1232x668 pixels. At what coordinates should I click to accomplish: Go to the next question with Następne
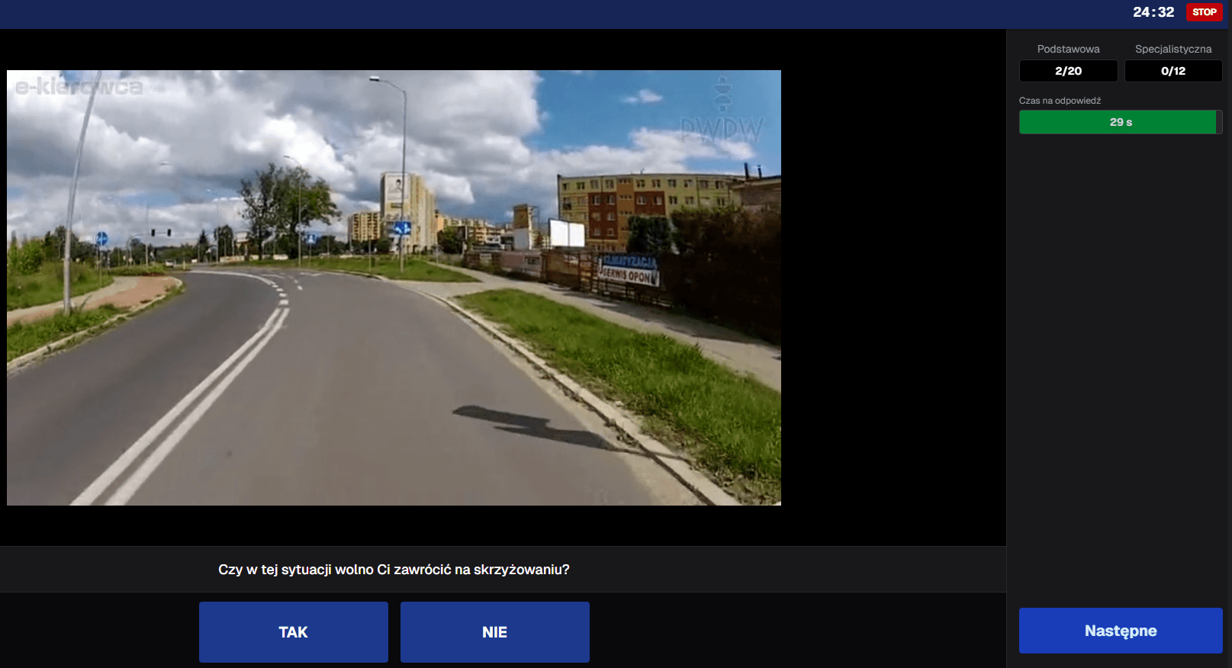tap(1121, 631)
